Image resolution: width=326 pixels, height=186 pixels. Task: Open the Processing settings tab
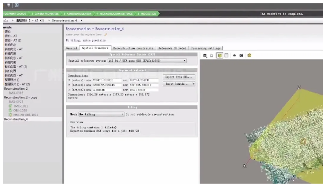point(206,48)
